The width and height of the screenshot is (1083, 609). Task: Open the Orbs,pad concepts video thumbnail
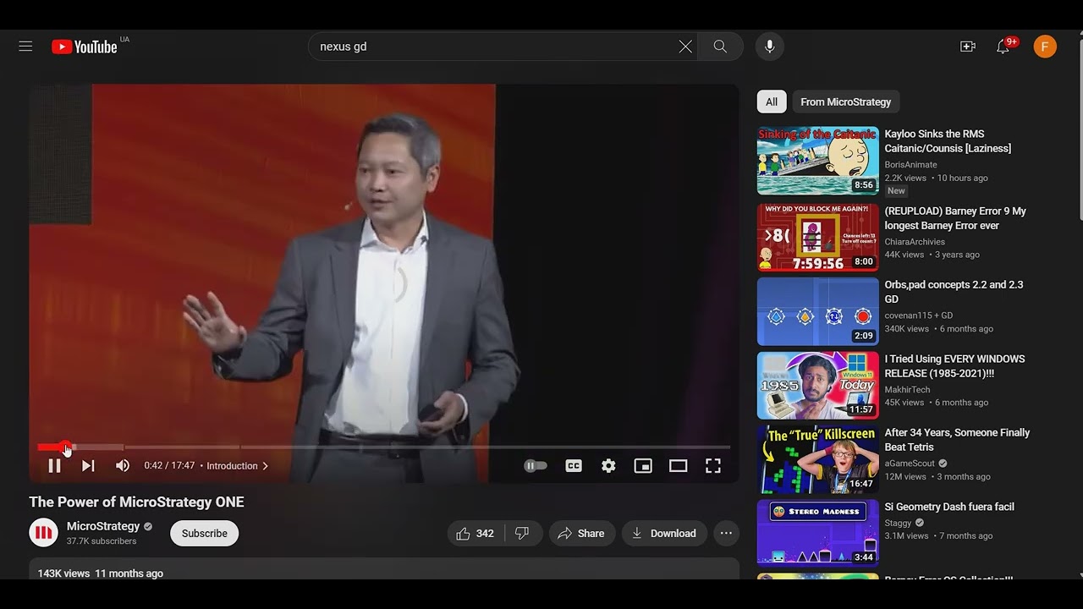(x=818, y=311)
